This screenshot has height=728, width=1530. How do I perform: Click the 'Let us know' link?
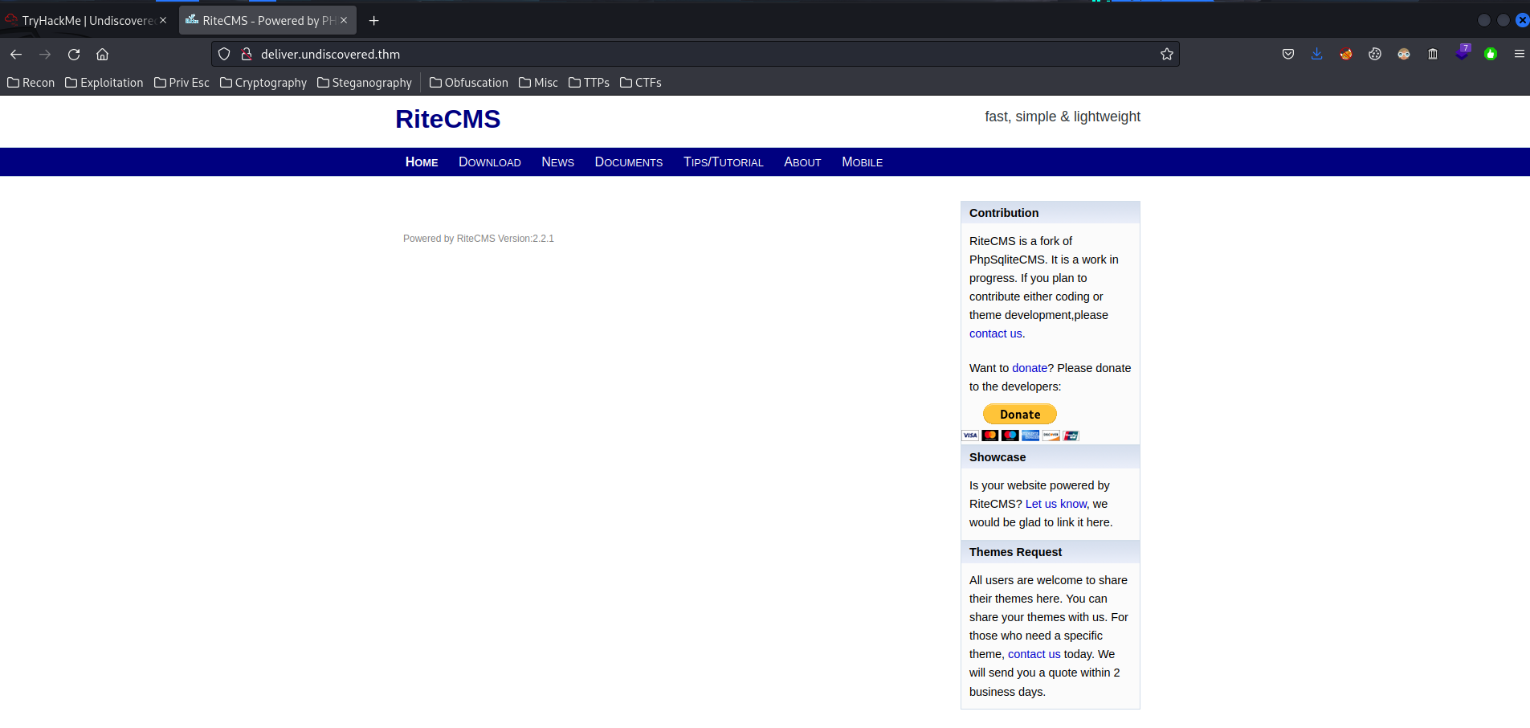tap(1056, 504)
